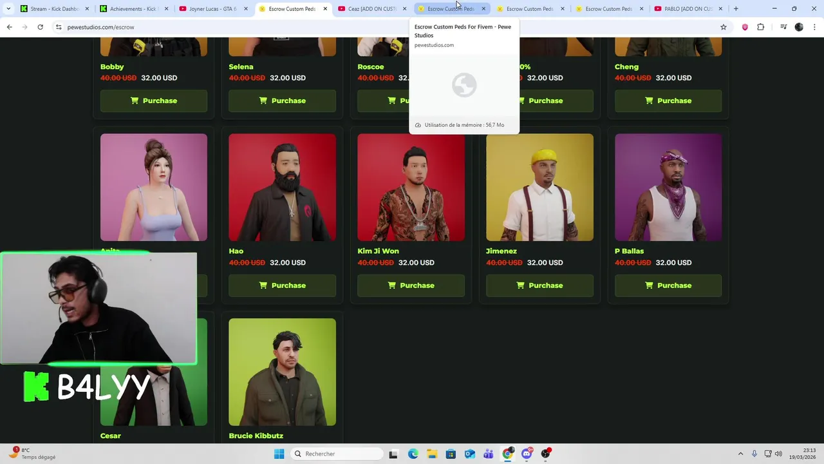824x464 pixels.
Task: Purchase the Kim Ji Won ped
Action: [411, 285]
